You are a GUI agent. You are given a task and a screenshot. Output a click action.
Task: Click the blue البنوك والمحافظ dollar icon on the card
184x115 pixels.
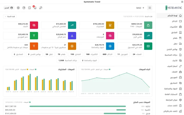[x=110, y=46]
